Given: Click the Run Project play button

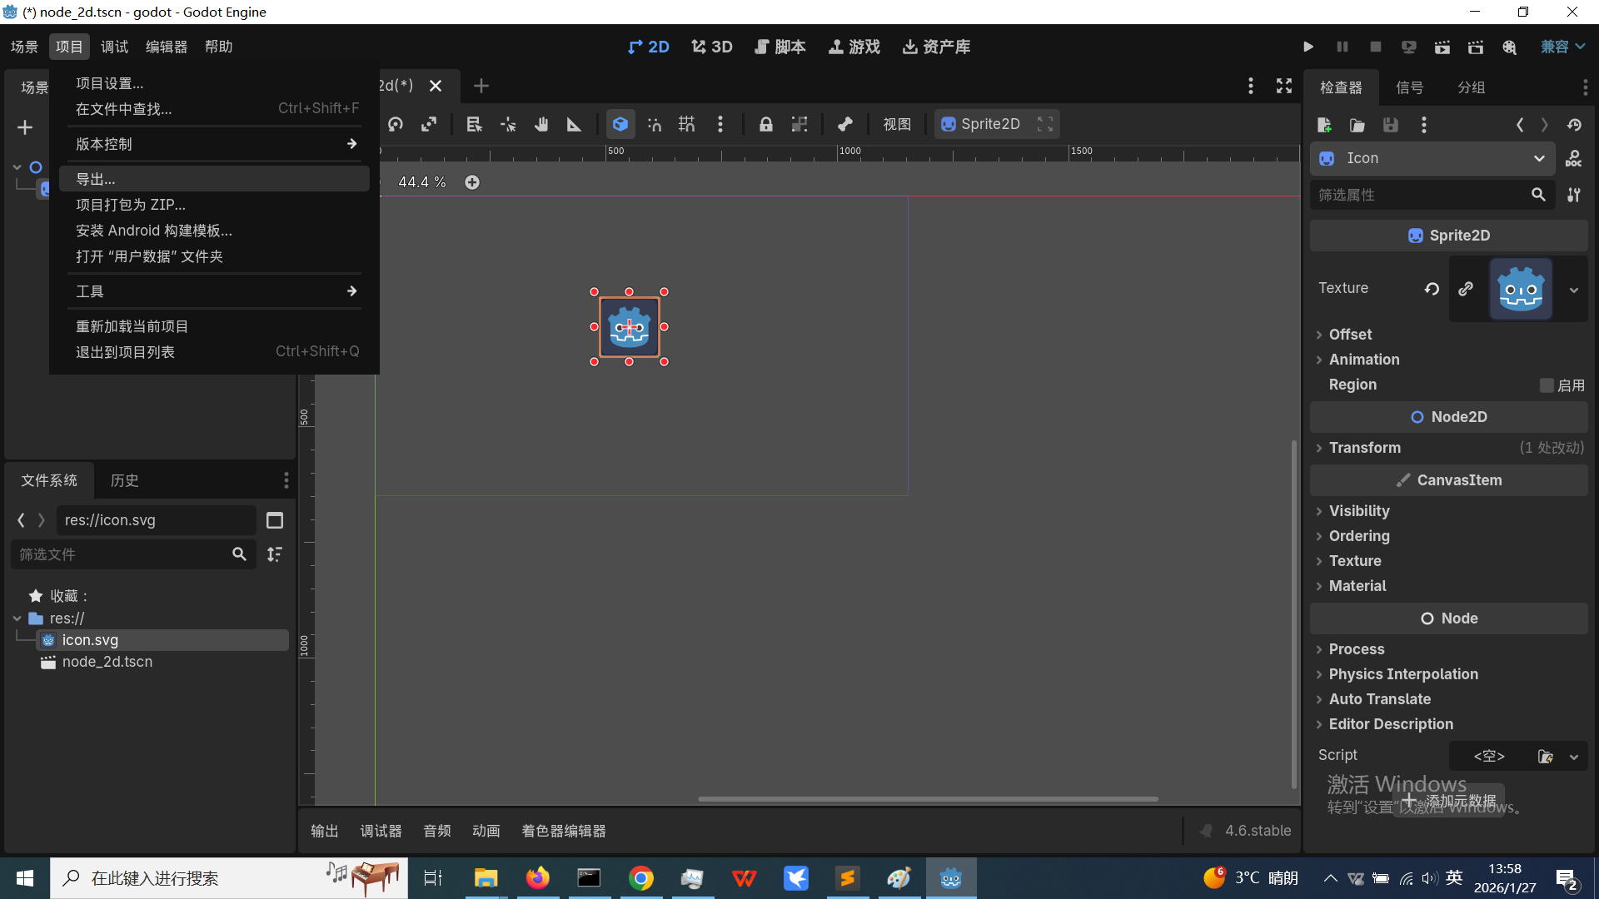Looking at the screenshot, I should tap(1308, 47).
